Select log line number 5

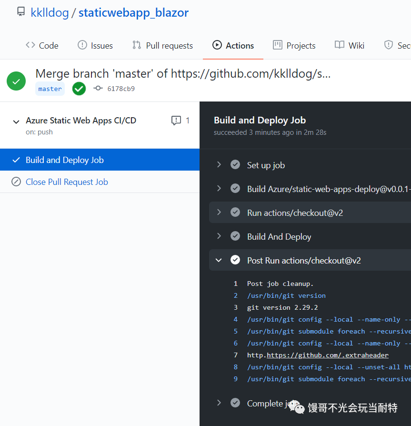point(236,332)
